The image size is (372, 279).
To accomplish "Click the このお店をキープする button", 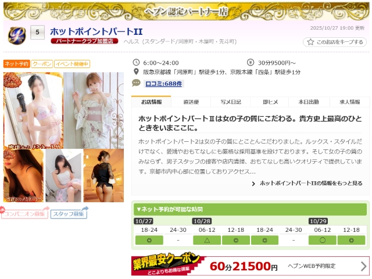I will (x=335, y=42).
